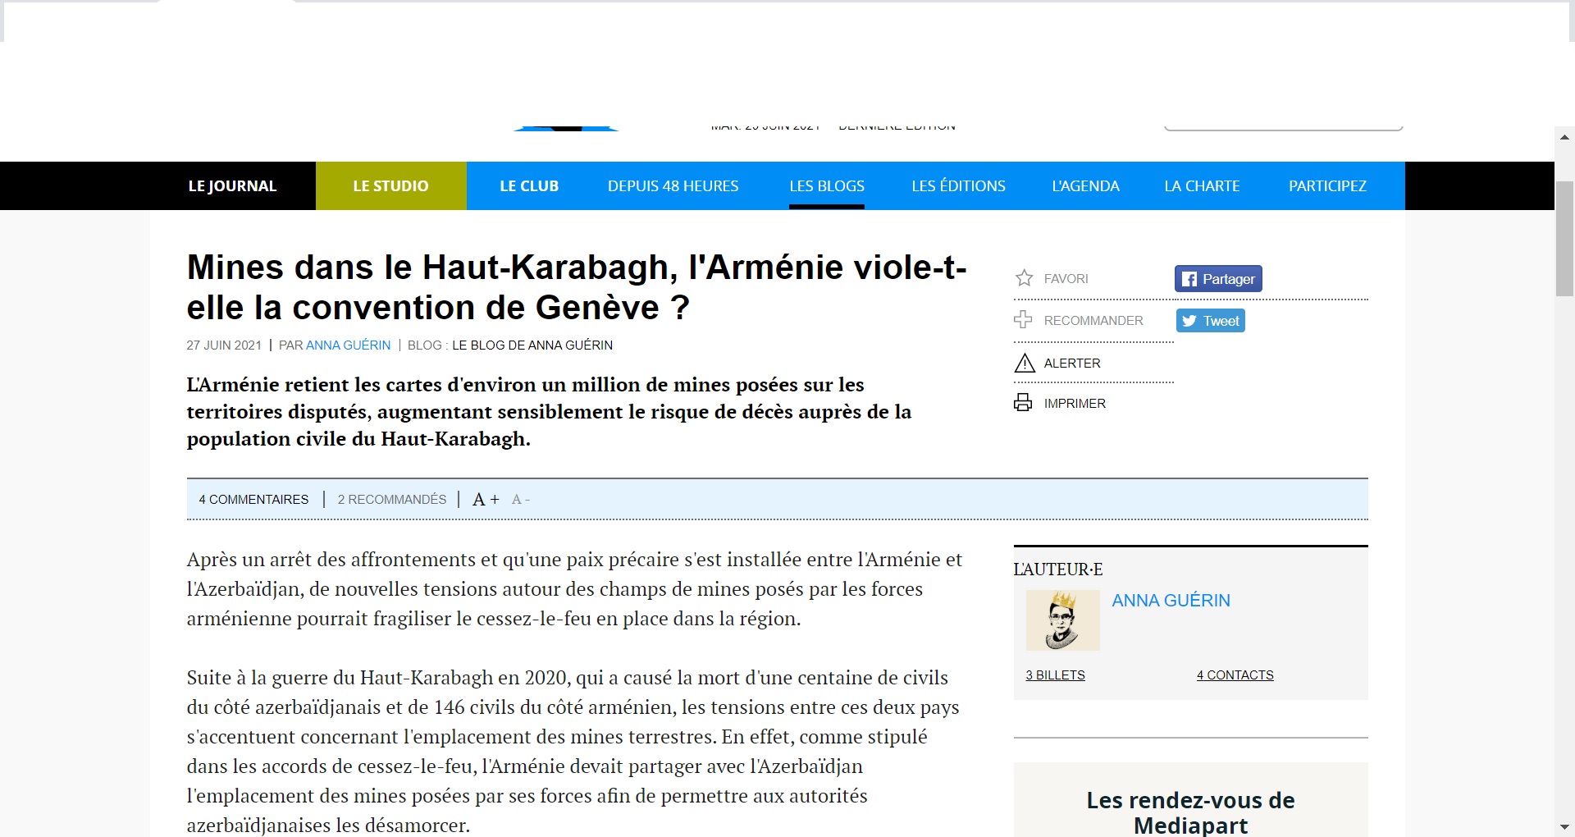This screenshot has height=837, width=1575.
Task: Click the Alerter warning triangle icon
Action: click(x=1025, y=363)
